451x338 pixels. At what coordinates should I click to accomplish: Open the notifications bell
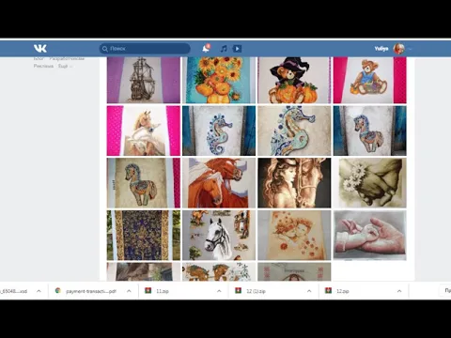[x=206, y=49]
